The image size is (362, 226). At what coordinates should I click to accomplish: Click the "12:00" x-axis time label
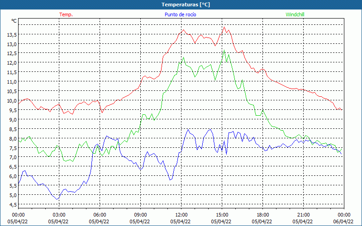point(181,215)
